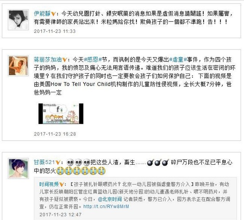Open the 时间视频 account link
Viewport: 244px width, 220px height.
(49, 185)
